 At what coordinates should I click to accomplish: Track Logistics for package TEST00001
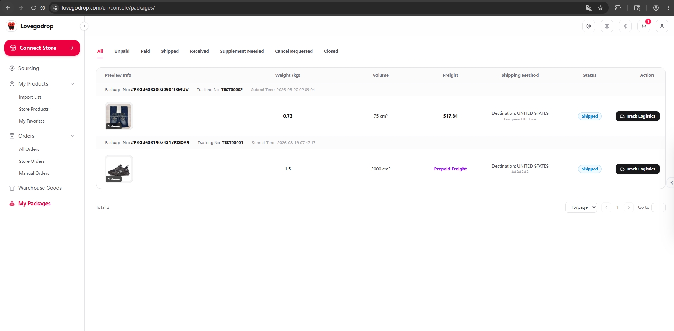pos(637,169)
